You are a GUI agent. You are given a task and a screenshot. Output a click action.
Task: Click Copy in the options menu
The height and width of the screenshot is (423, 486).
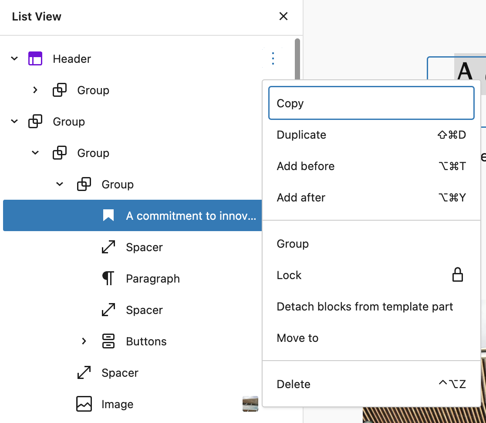[290, 103]
